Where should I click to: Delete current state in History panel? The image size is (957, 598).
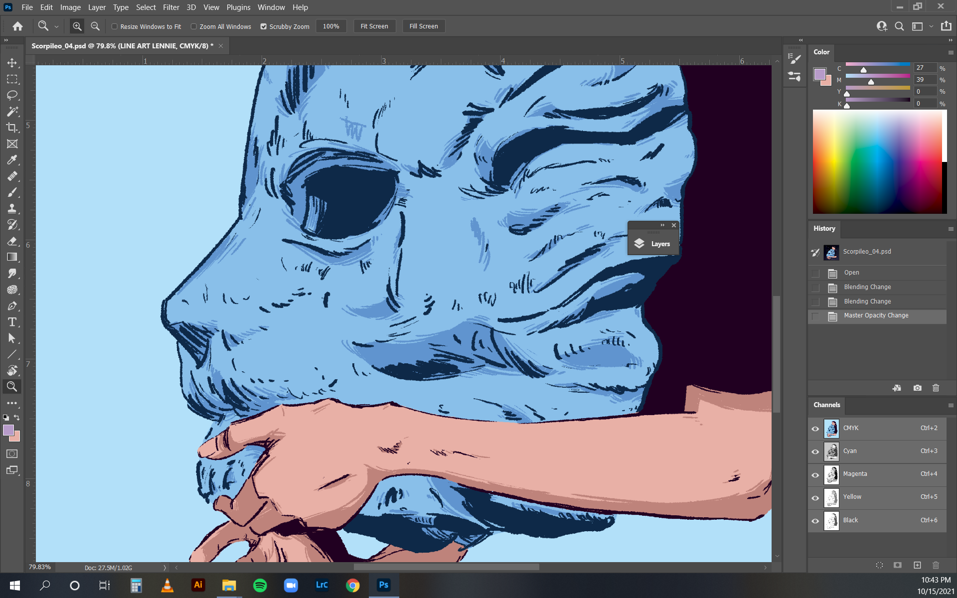[936, 388]
